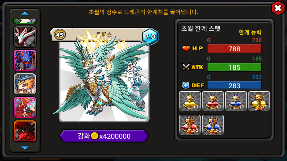Select the large red essence potion
Image resolution: width=287 pixels, height=161 pixels.
coord(190,125)
